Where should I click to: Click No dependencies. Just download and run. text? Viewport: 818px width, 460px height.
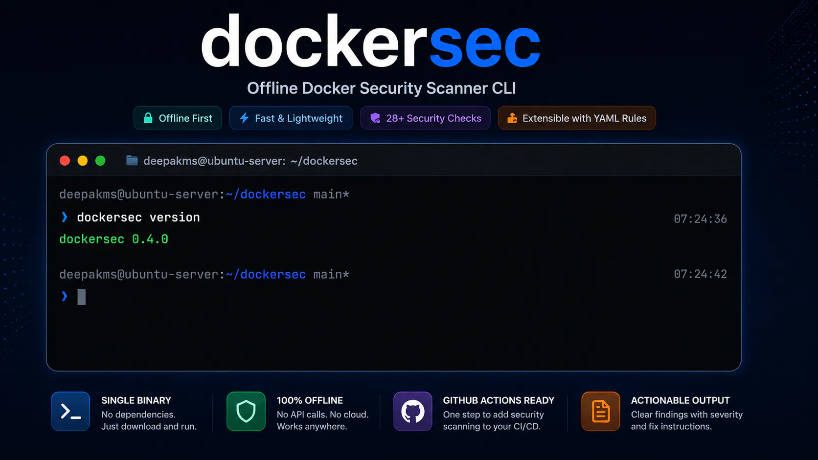[x=149, y=420]
